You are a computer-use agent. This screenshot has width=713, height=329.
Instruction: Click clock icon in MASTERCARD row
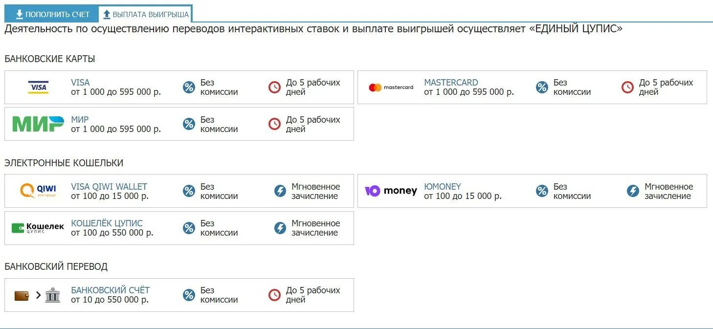(x=627, y=88)
